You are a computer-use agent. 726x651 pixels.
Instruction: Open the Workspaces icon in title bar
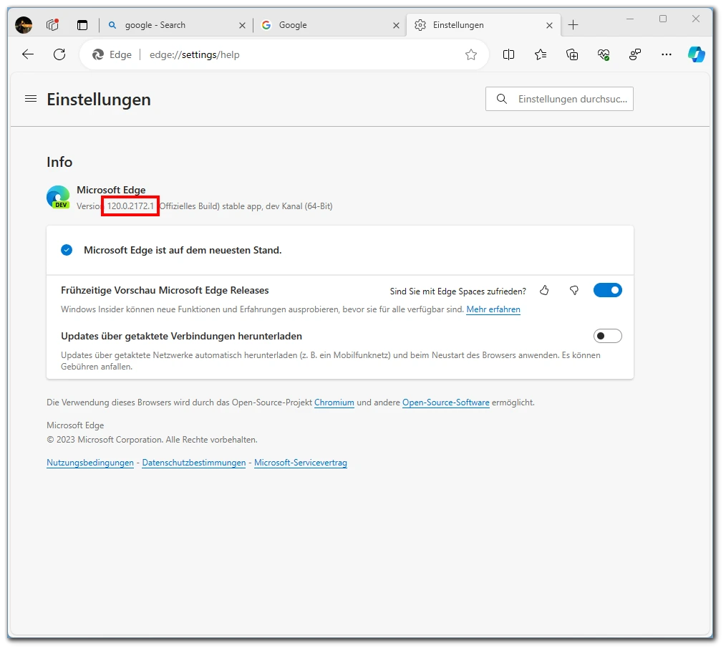coord(53,24)
